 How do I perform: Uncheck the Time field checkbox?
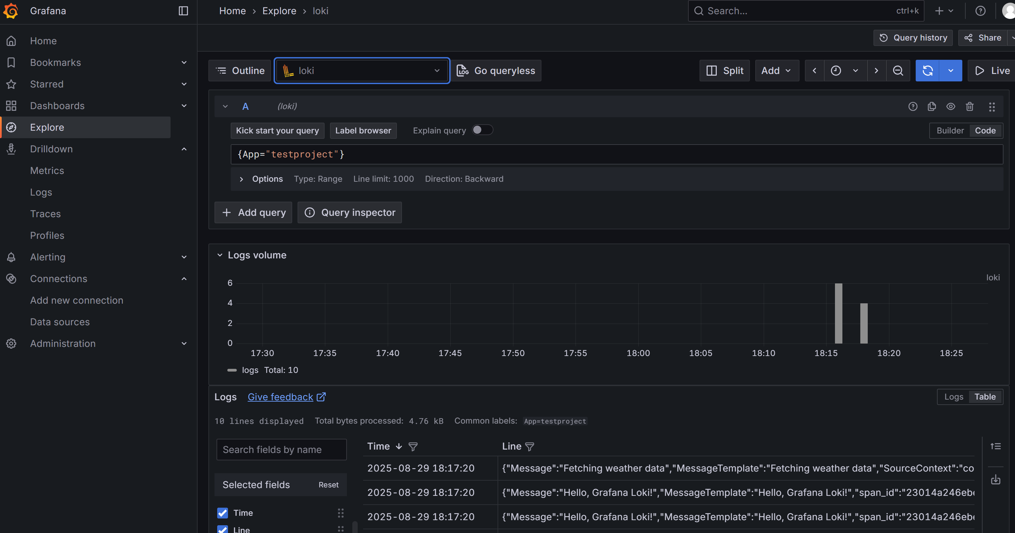click(223, 512)
